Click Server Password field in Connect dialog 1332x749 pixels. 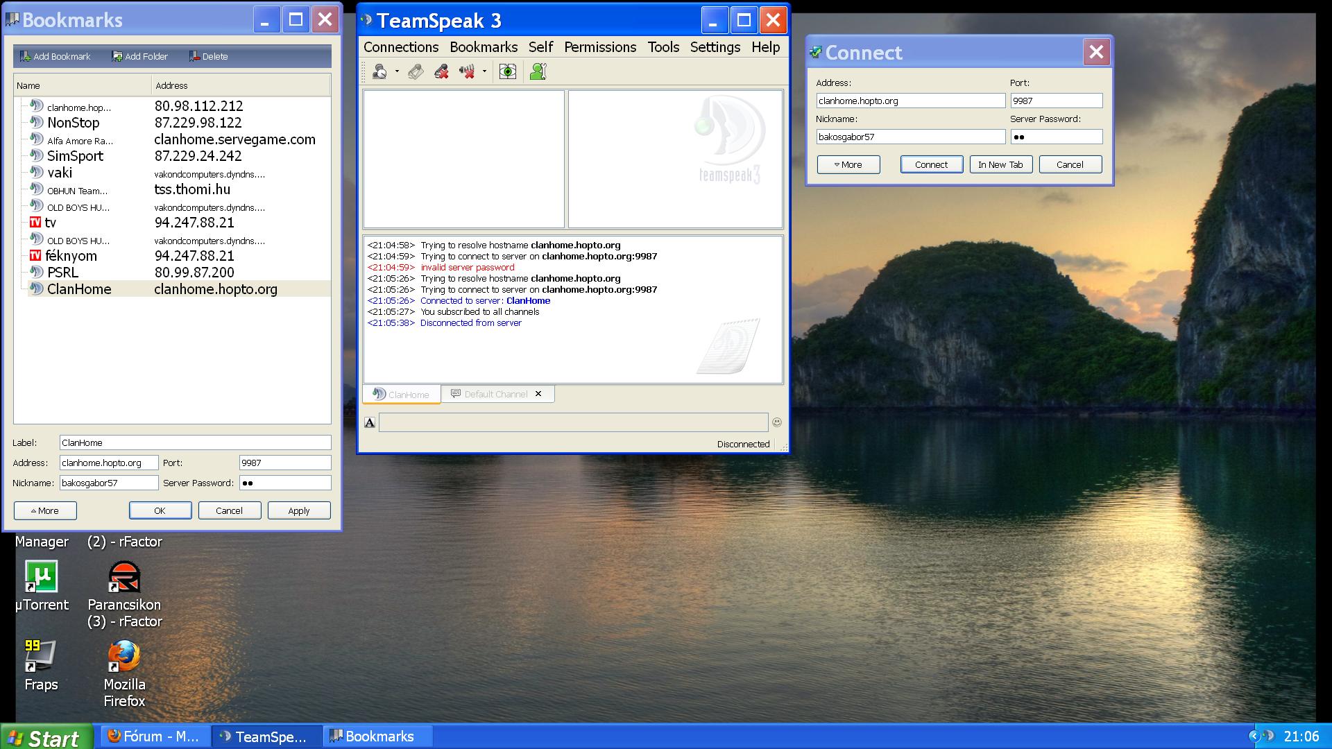tap(1056, 137)
